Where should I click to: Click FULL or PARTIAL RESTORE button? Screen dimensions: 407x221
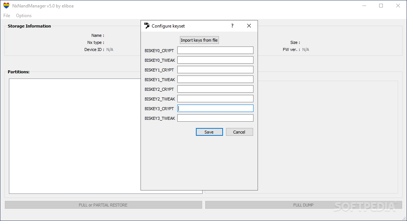click(x=103, y=205)
